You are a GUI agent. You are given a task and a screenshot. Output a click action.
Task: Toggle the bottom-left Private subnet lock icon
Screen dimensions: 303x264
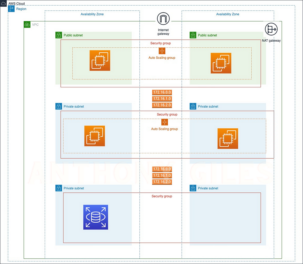[59, 188]
